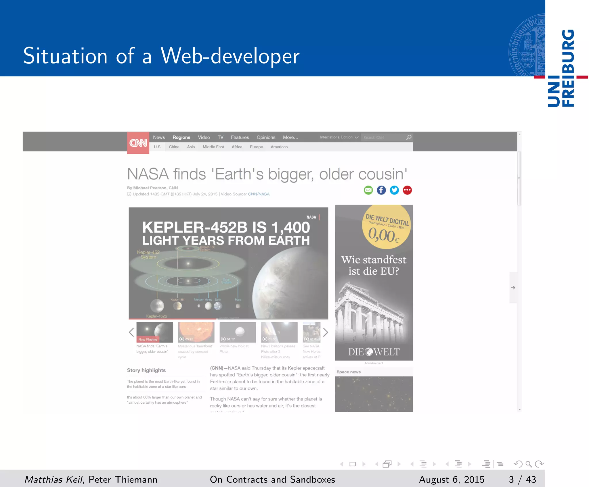The height and width of the screenshot is (487, 589).
Task: Show previous videos in the carousel
Action: (x=131, y=332)
